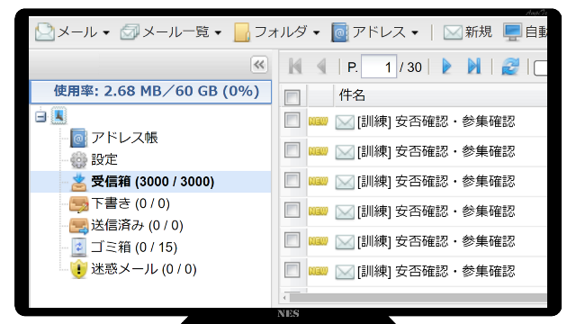This screenshot has width=576, height=324.
Task: Open the アドレス menu
Action: tap(375, 32)
